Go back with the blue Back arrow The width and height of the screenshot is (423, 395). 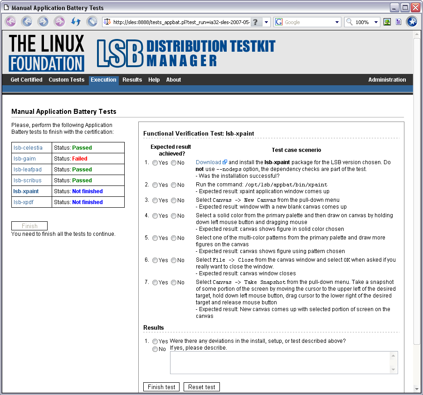tap(27, 22)
